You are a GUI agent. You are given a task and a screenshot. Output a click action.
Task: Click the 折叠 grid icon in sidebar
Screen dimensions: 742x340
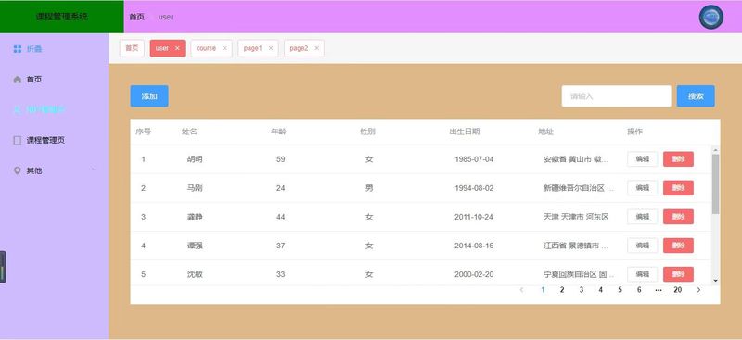(18, 49)
